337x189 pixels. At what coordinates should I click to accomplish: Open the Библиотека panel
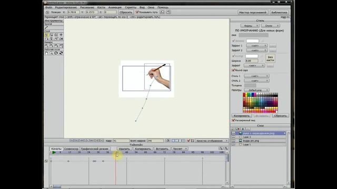279,13
